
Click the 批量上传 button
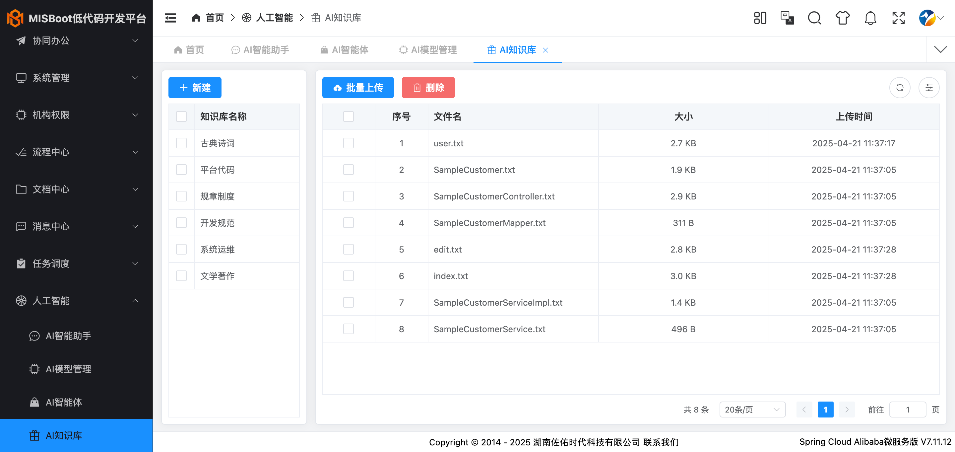coord(358,88)
